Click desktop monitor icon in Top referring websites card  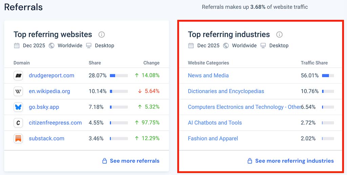tap(89, 46)
